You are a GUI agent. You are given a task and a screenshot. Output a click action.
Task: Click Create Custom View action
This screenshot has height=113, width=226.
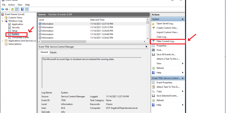point(167,28)
